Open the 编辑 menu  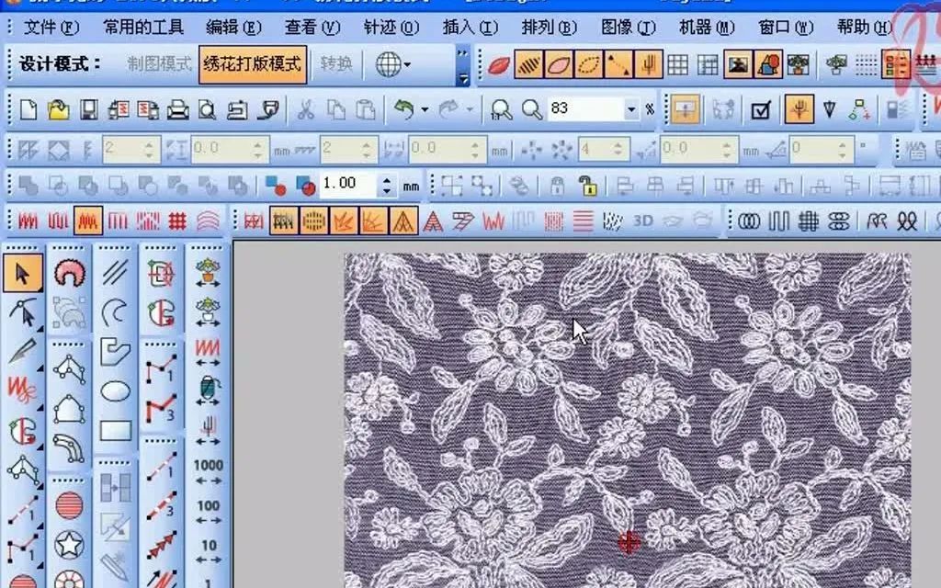point(232,27)
